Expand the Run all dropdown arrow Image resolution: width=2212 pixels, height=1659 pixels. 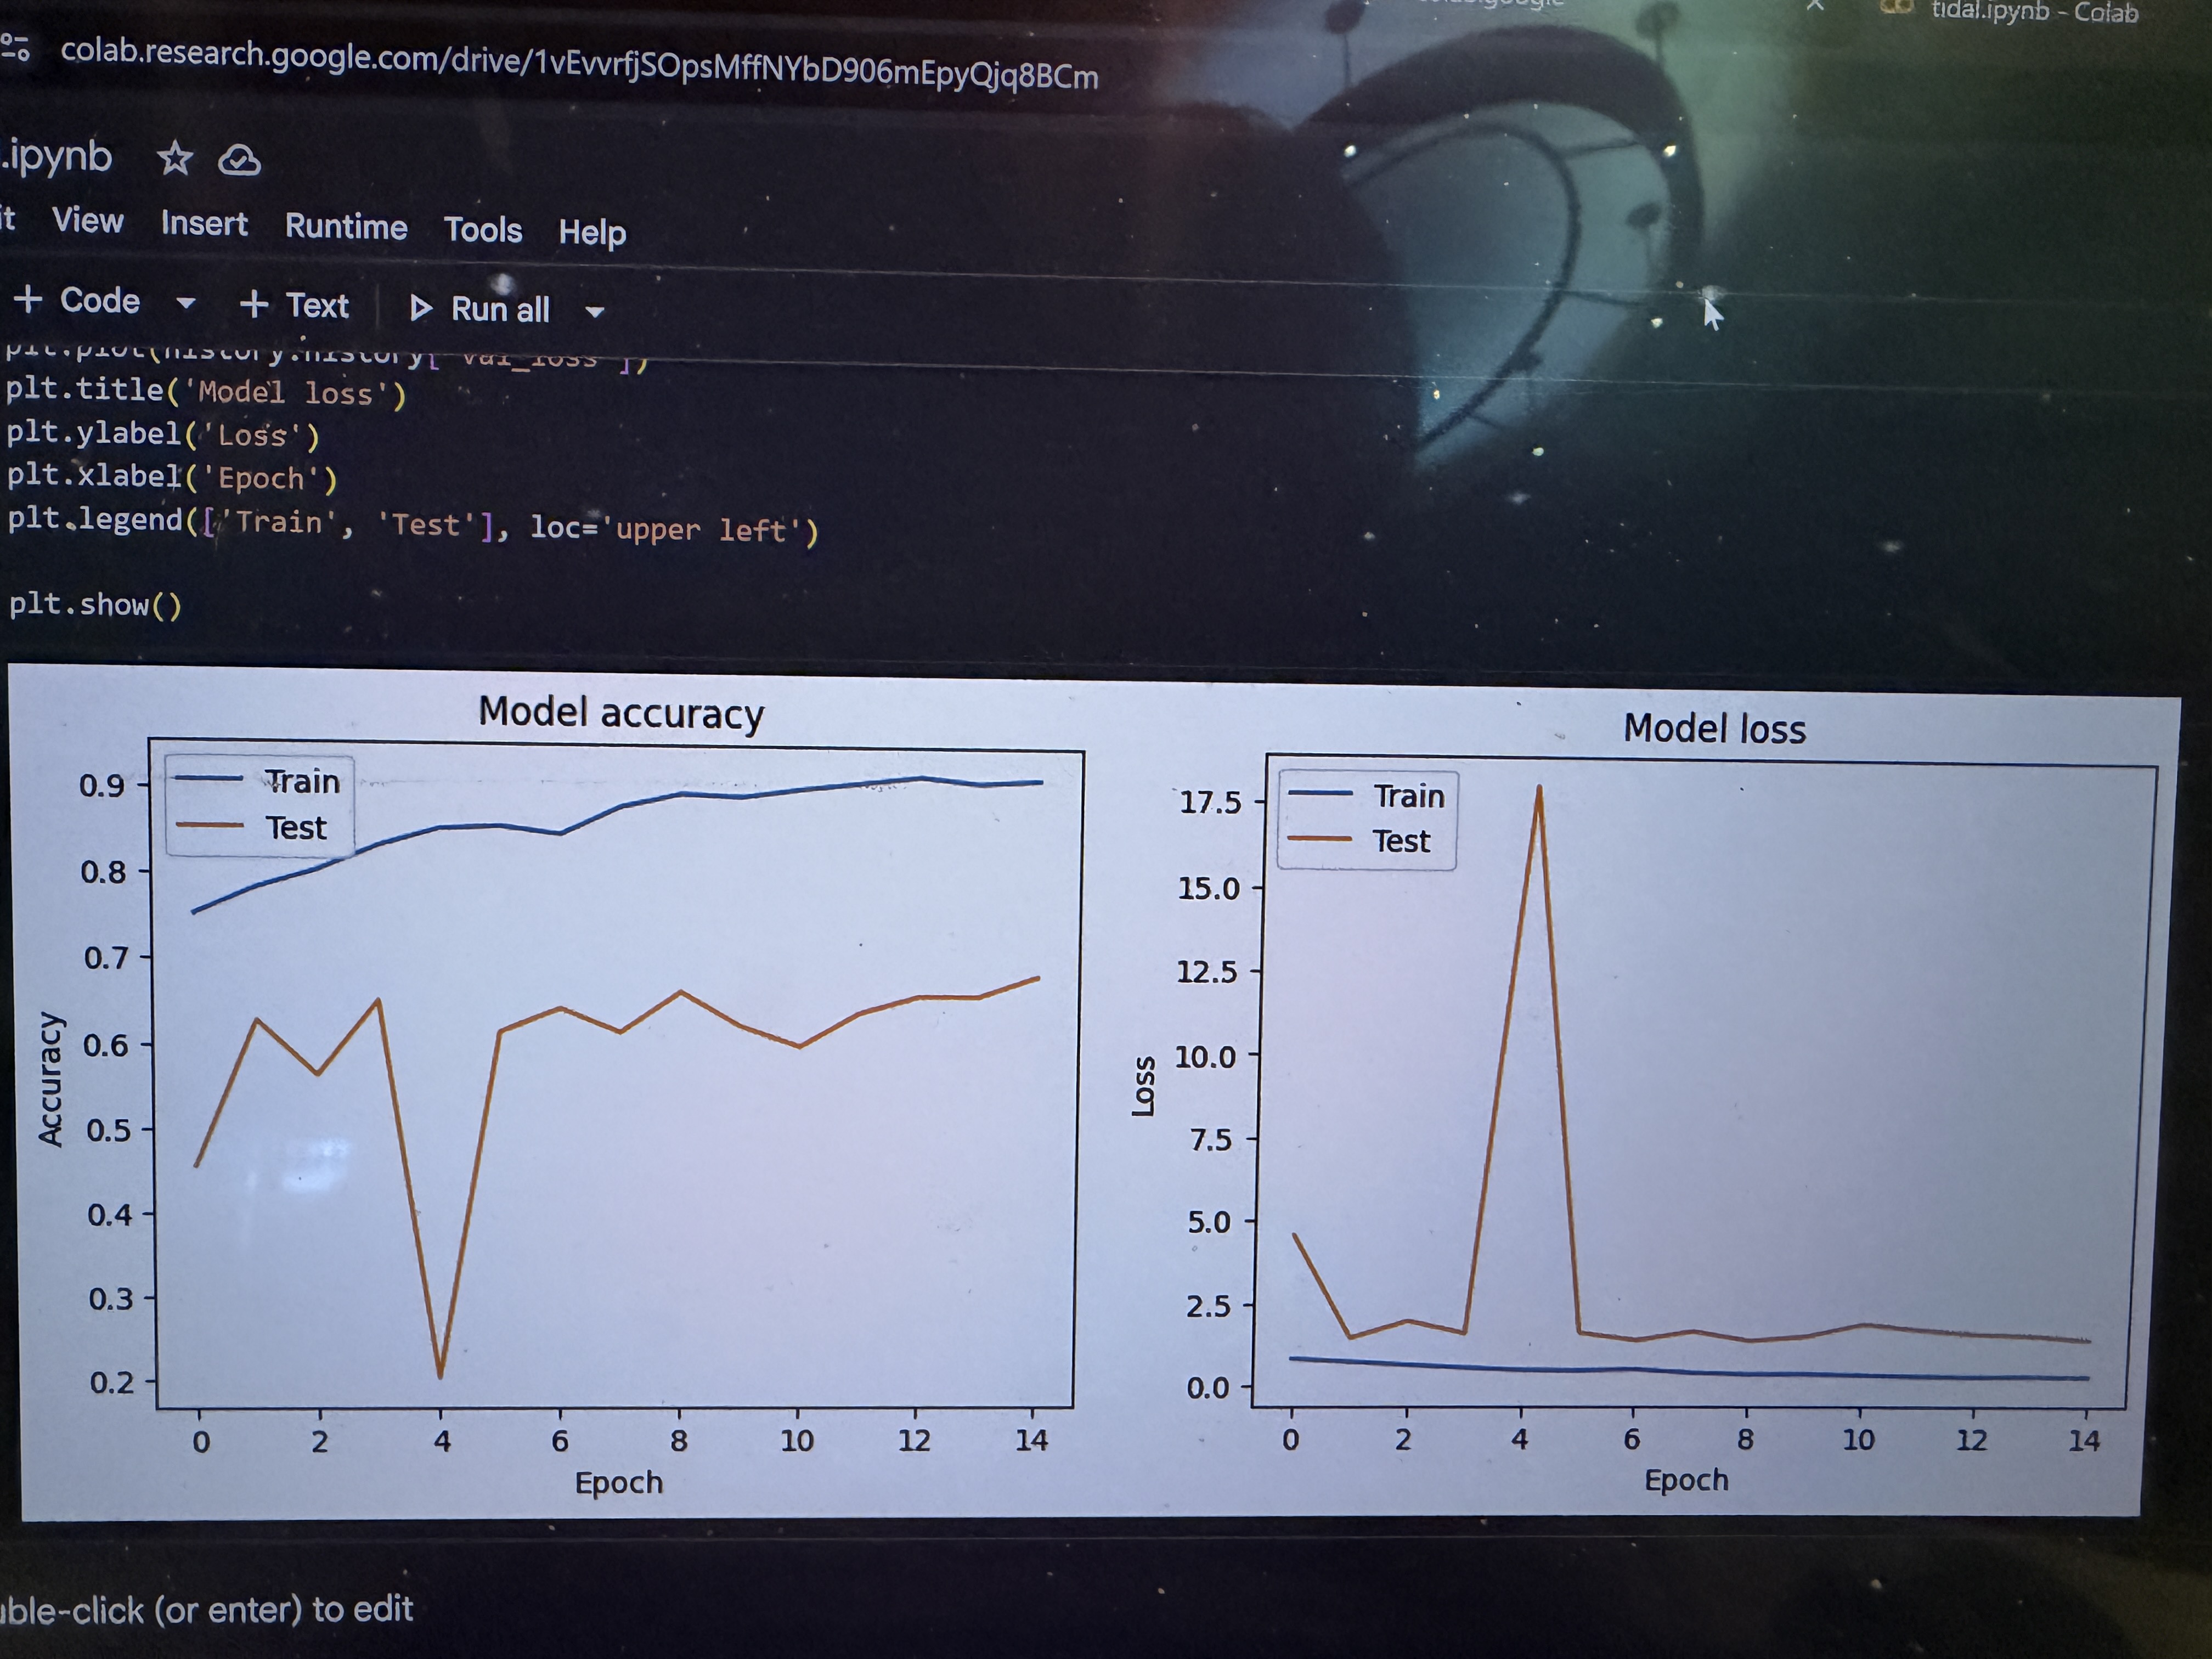coord(595,312)
